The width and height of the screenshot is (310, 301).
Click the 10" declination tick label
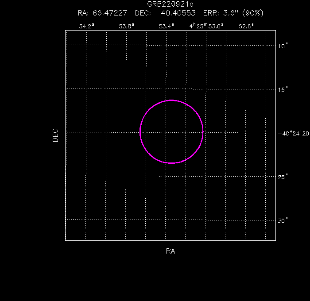click(283, 46)
